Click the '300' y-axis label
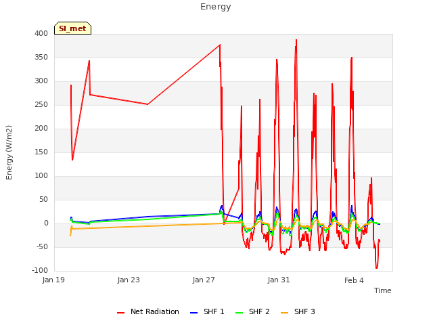Viewport: 433px width, 325px height. pyautogui.click(x=41, y=81)
